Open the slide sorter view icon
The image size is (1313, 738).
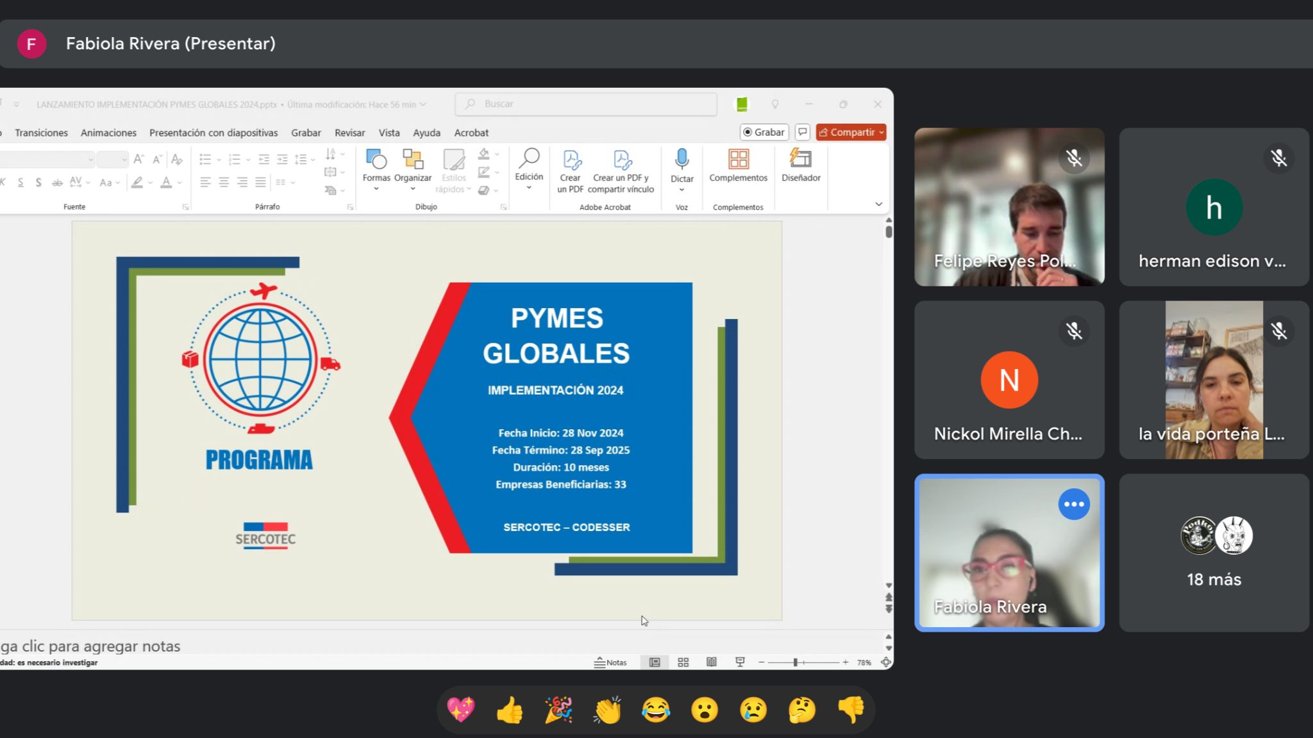[683, 662]
